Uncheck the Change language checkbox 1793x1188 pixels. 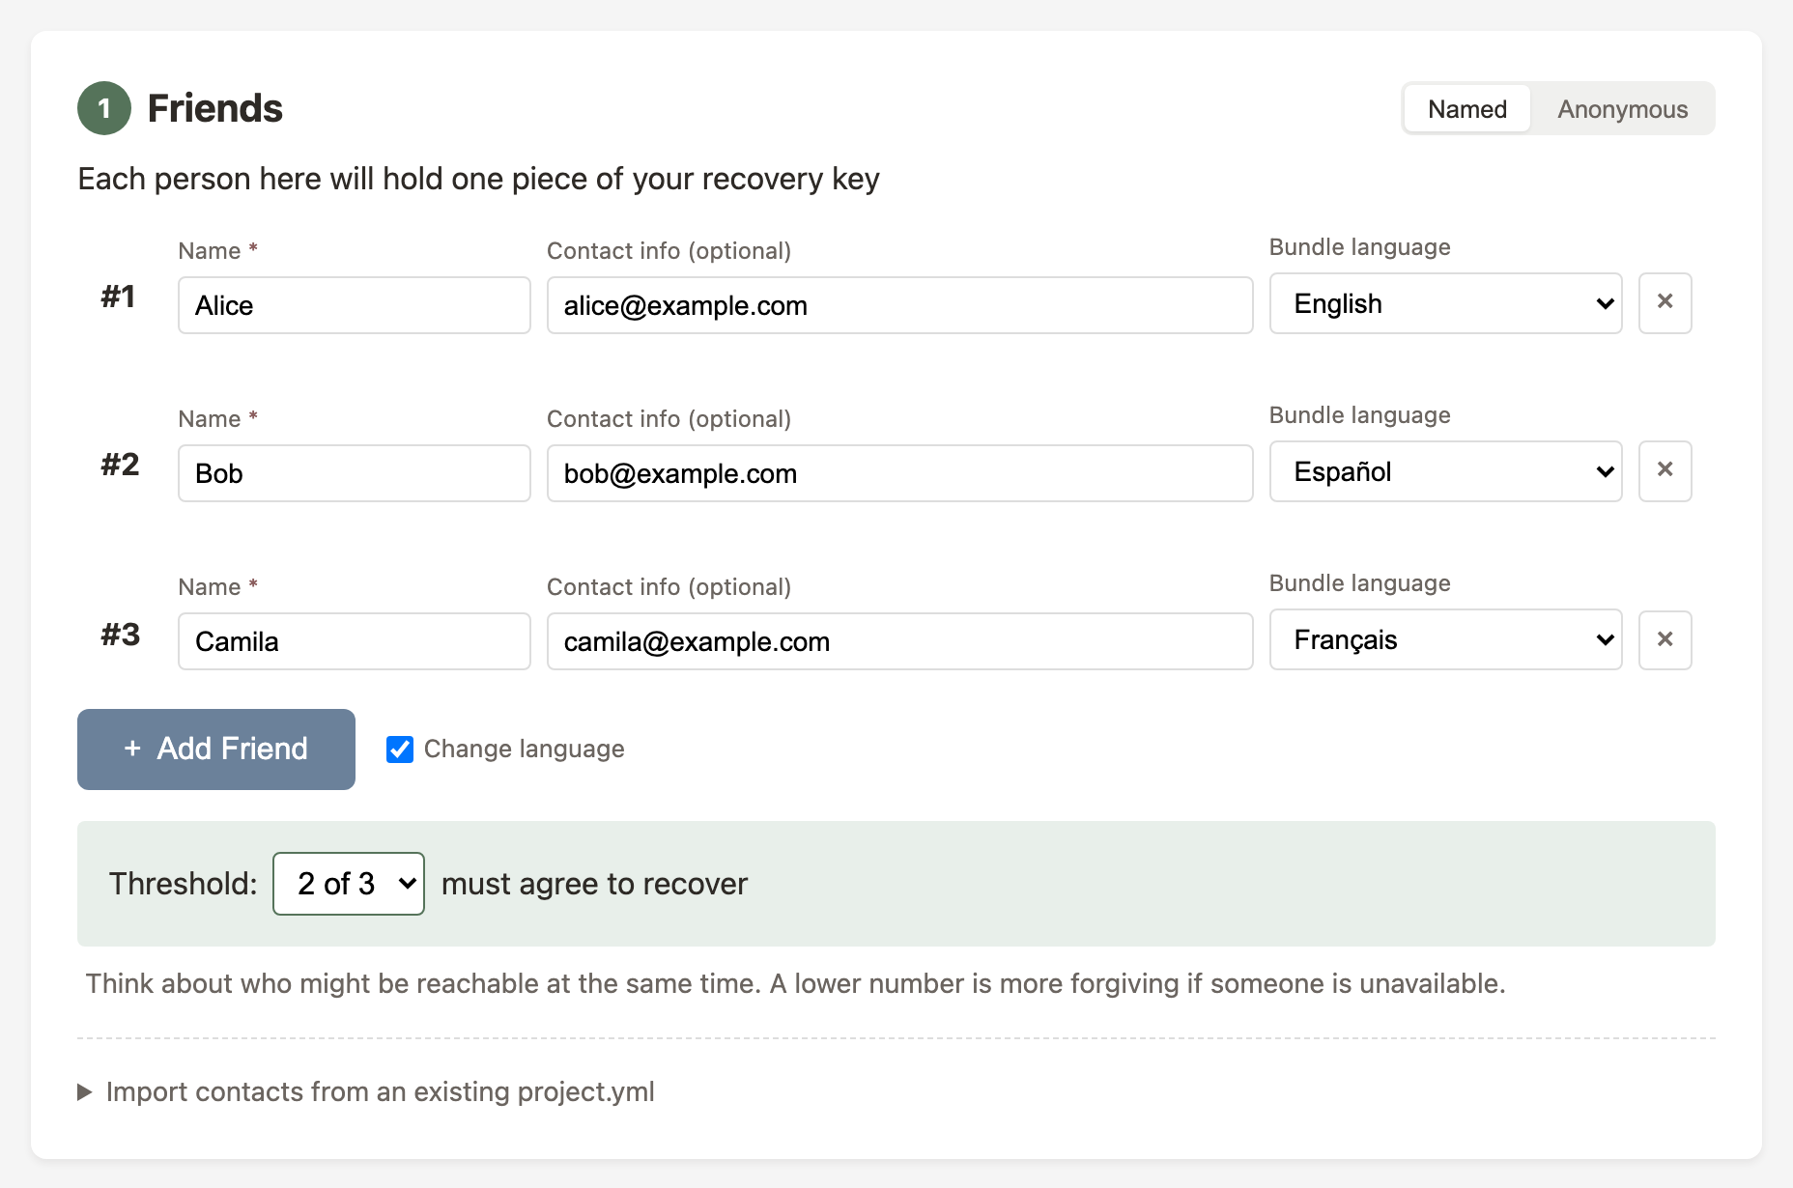pos(399,750)
